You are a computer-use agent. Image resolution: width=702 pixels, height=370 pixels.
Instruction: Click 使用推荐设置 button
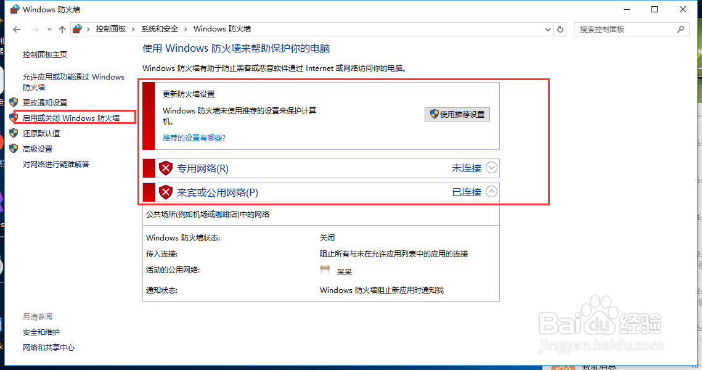(x=457, y=114)
